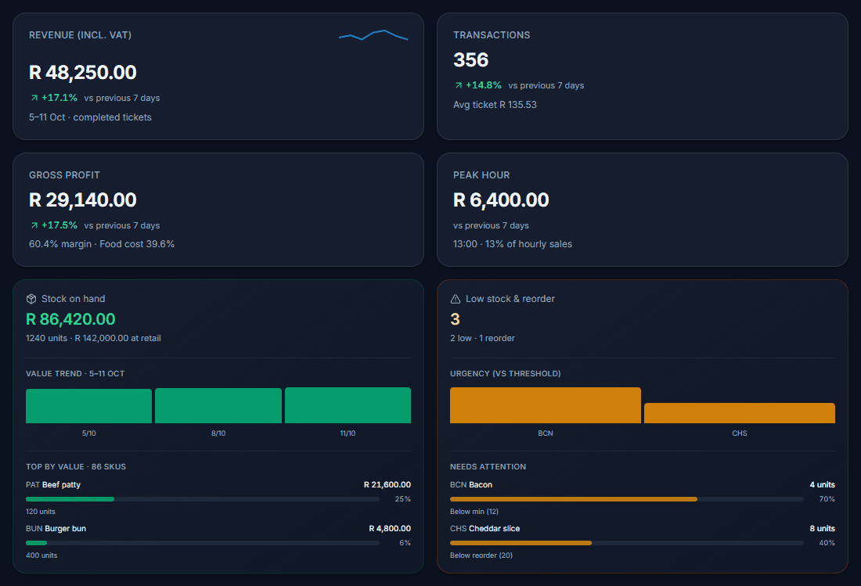Select the BCN urgency bar
The height and width of the screenshot is (586, 861).
click(546, 405)
